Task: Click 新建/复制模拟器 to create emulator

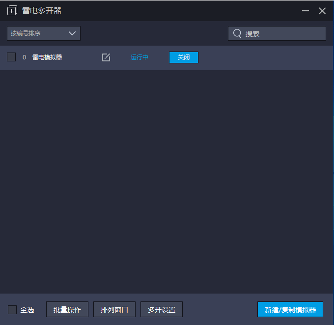Action: coord(290,309)
